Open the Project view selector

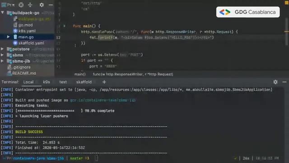click(x=8, y=5)
